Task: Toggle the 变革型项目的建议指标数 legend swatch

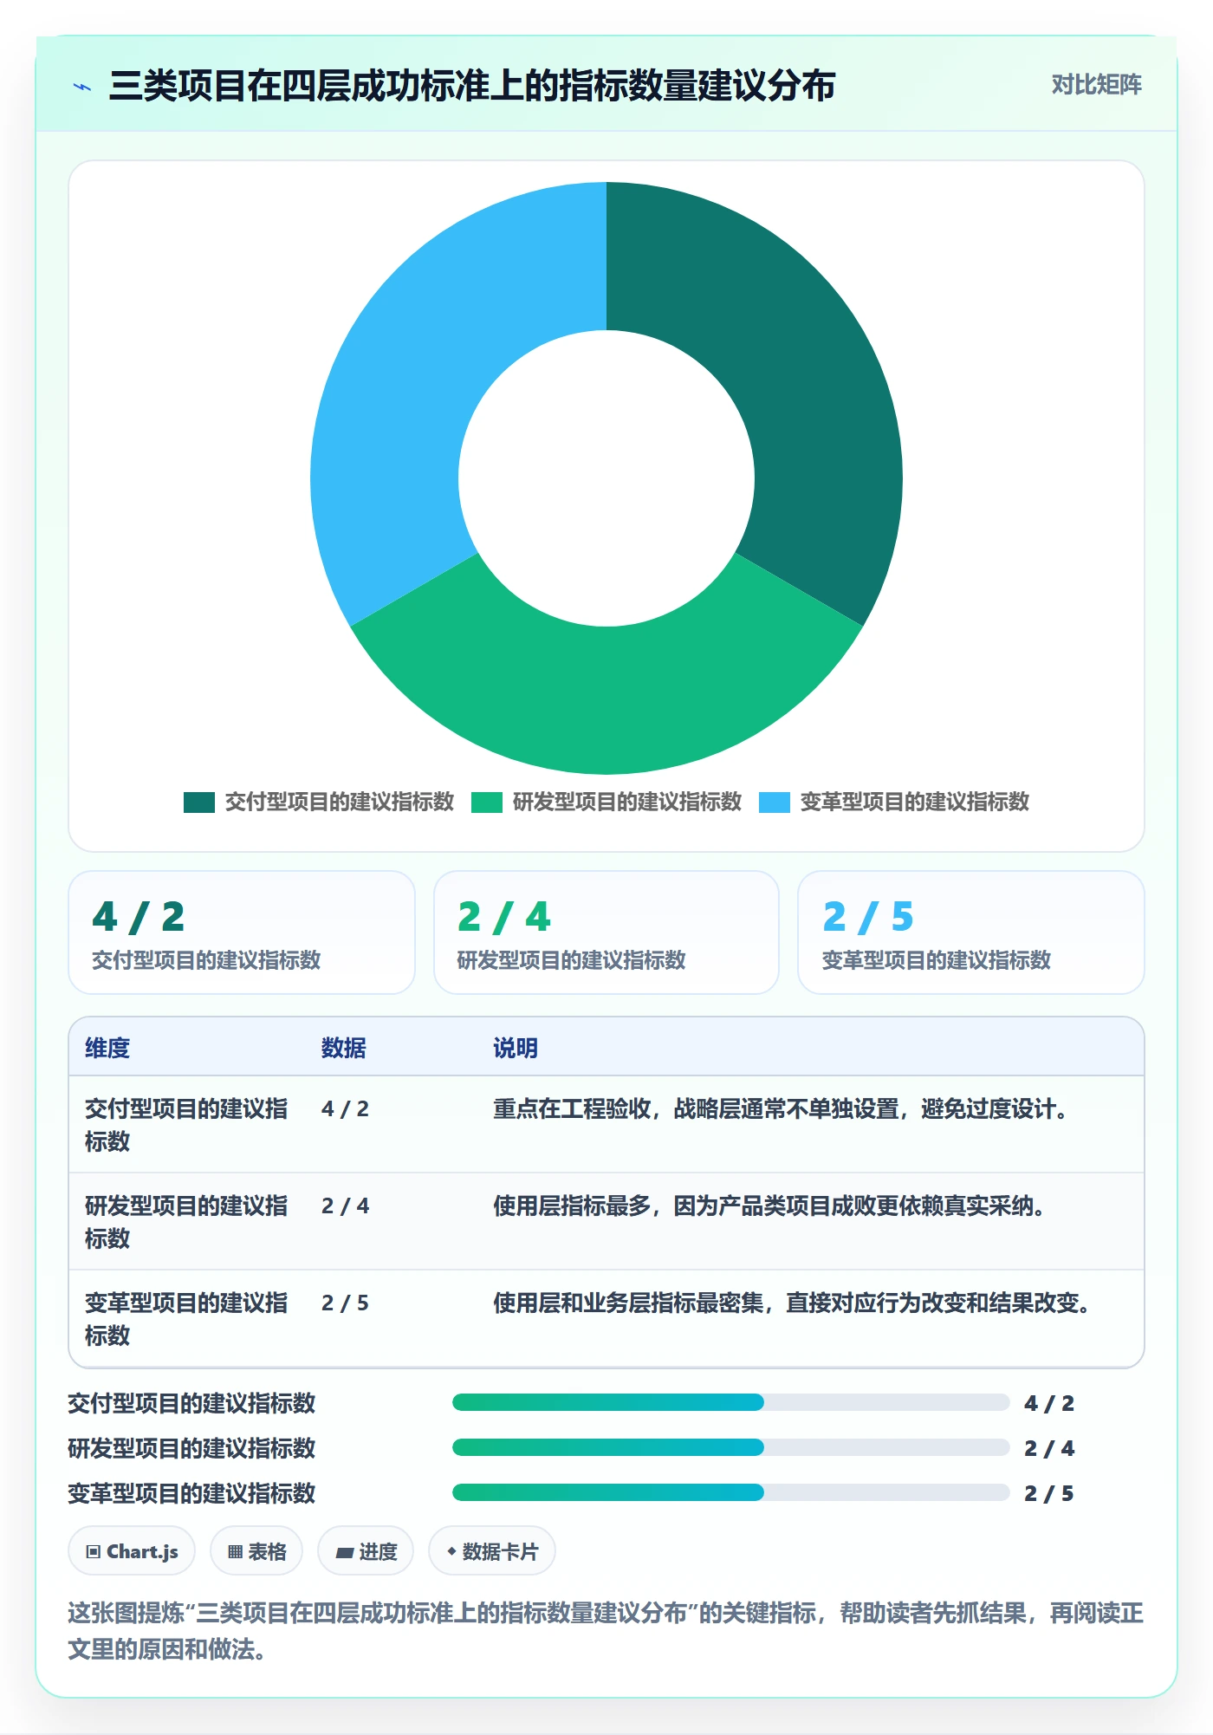Action: pos(774,803)
